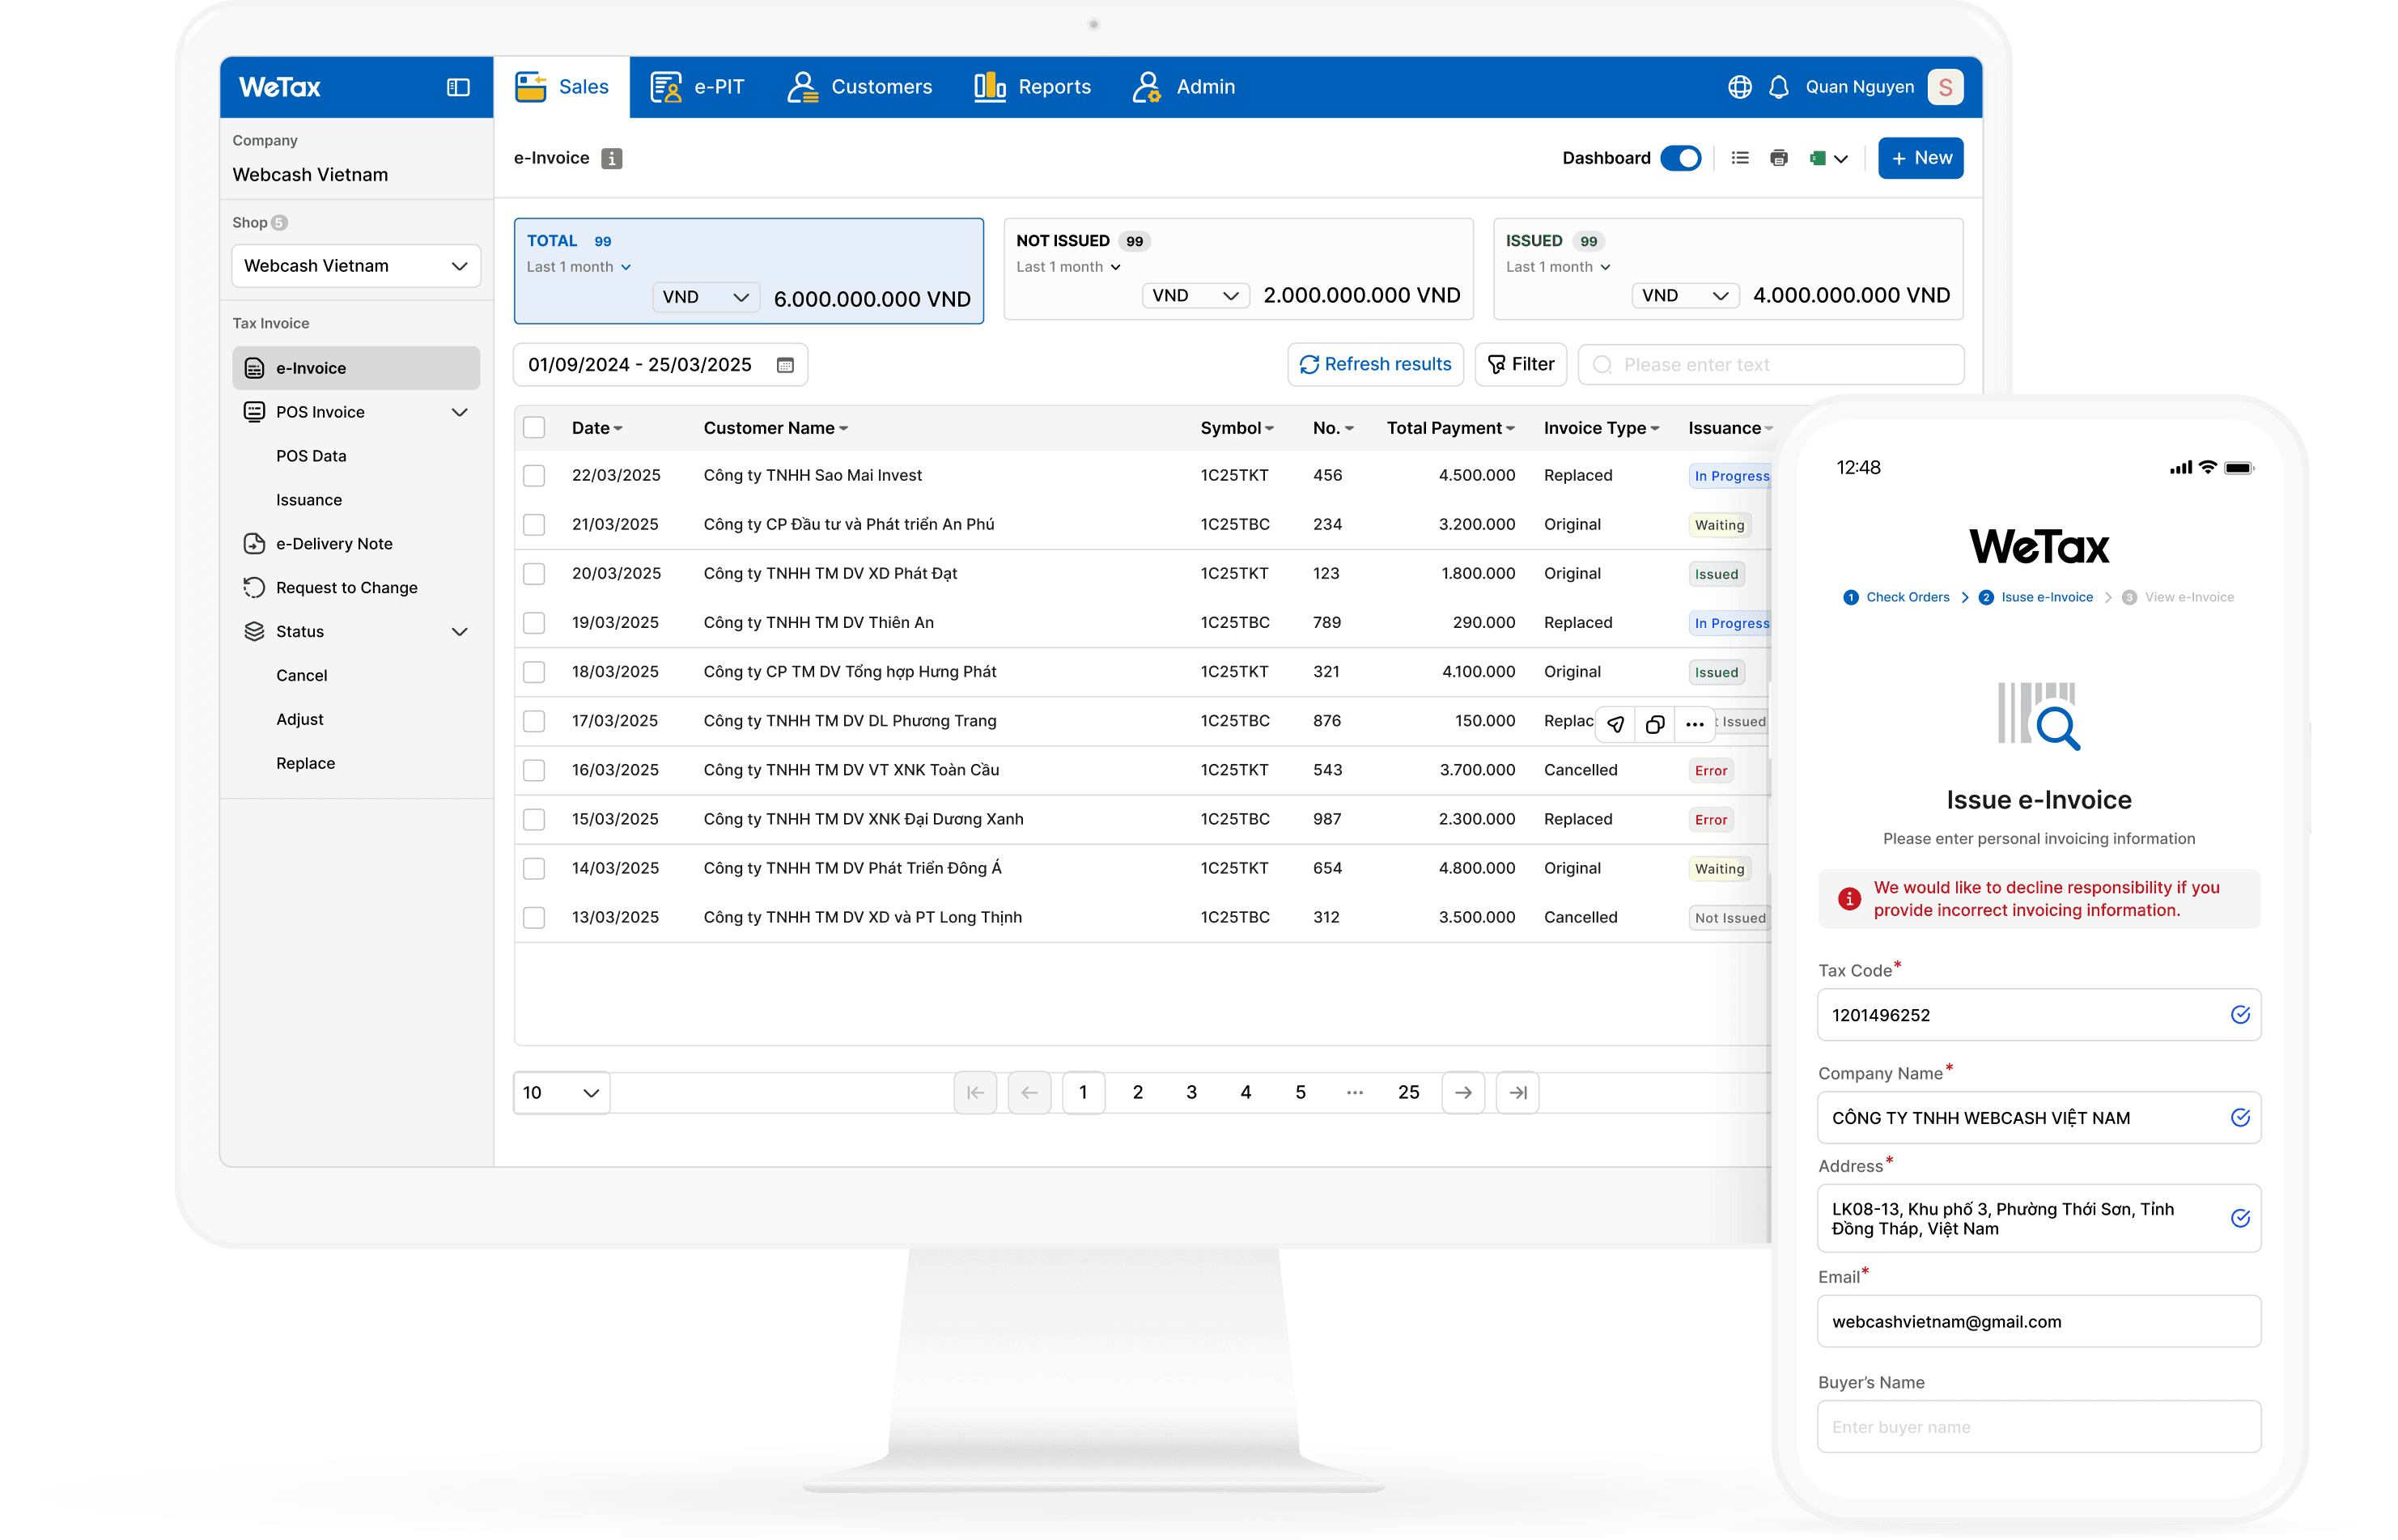Viewport: 2398px width, 1540px height.
Task: Click the globe language icon
Action: pyautogui.click(x=1739, y=87)
